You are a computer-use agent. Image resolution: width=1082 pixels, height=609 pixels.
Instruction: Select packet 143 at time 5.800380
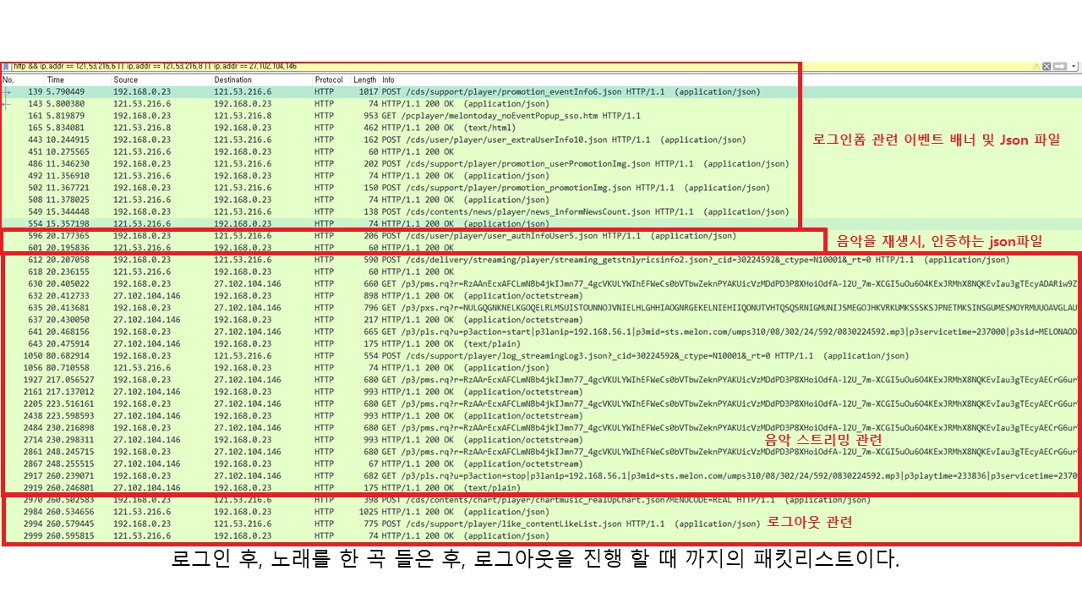[x=541, y=104]
